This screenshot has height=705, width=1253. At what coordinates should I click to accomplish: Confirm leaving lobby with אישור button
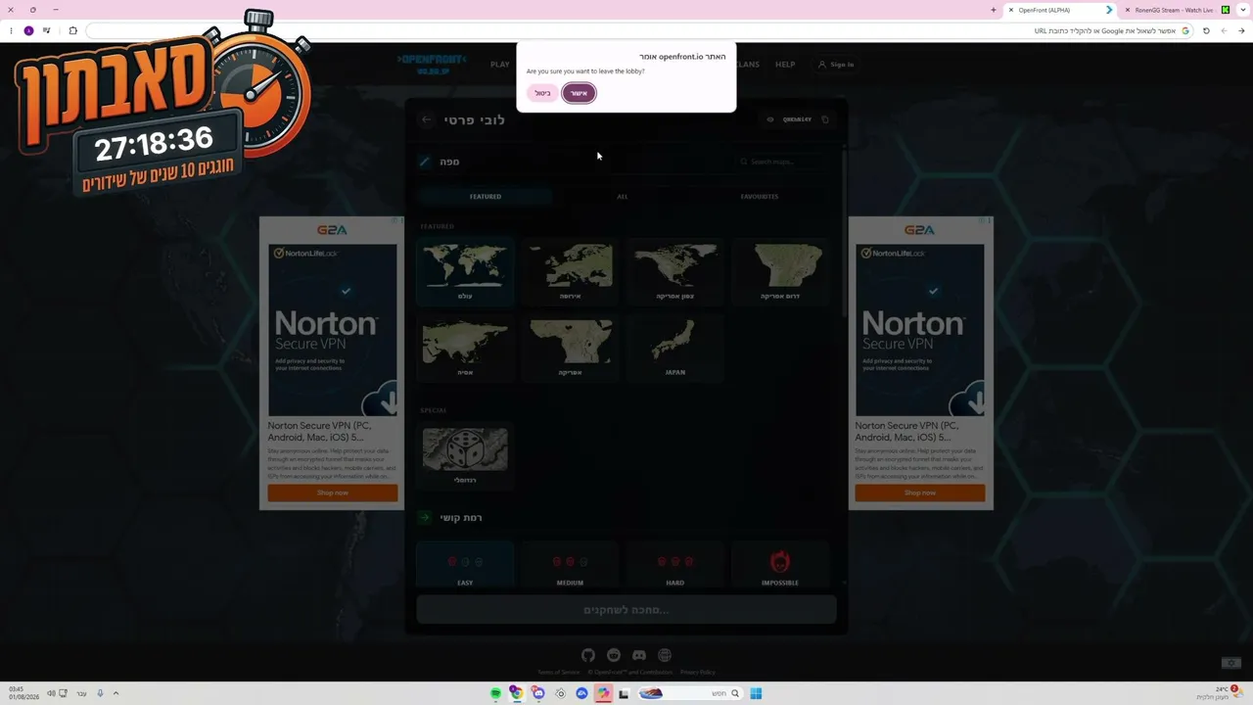coord(579,93)
